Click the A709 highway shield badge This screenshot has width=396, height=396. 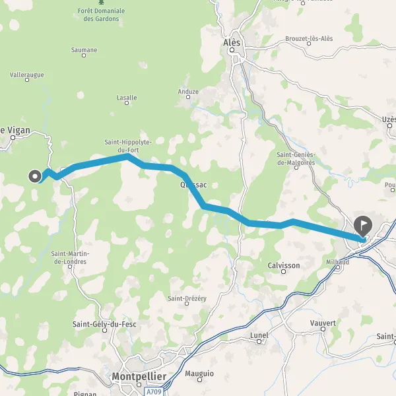(x=154, y=391)
